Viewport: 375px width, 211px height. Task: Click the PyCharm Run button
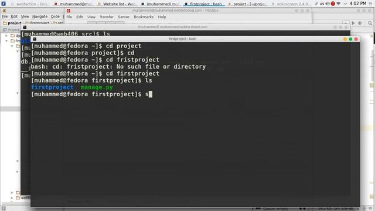[x=353, y=23]
